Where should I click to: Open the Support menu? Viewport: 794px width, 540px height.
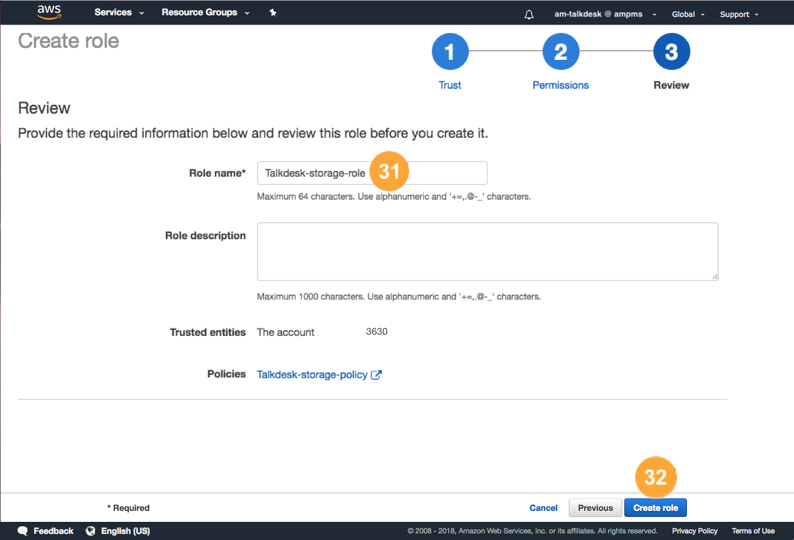tap(739, 14)
